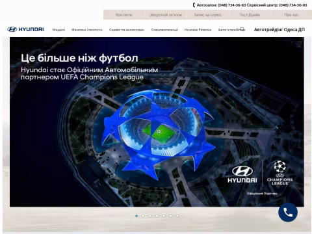The height and width of the screenshot is (234, 312).
Task: Click the Champions League stadium banner image
Action: [x=157, y=122]
